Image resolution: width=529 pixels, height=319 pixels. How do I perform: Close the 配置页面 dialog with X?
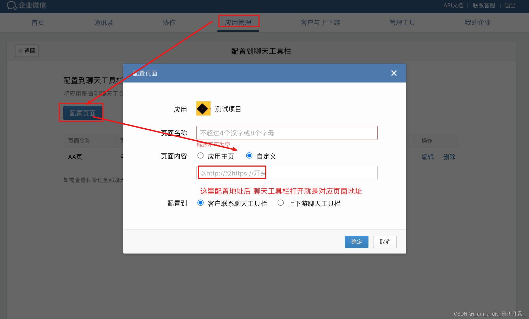tap(394, 73)
